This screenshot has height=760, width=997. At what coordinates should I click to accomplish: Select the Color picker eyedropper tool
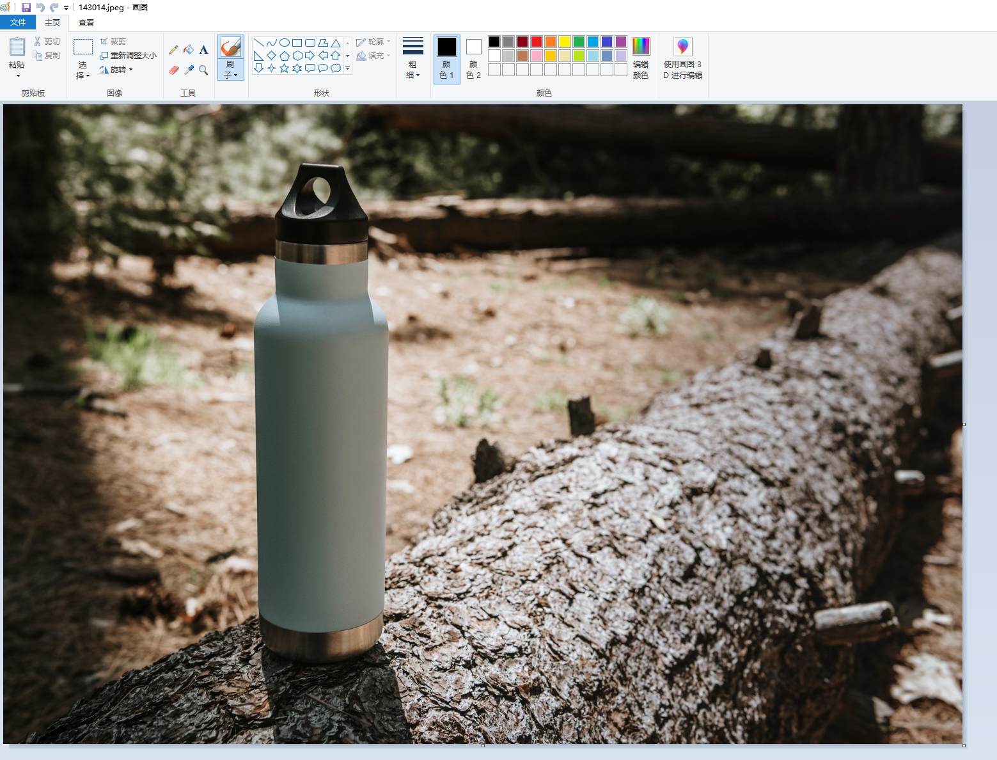(x=189, y=70)
